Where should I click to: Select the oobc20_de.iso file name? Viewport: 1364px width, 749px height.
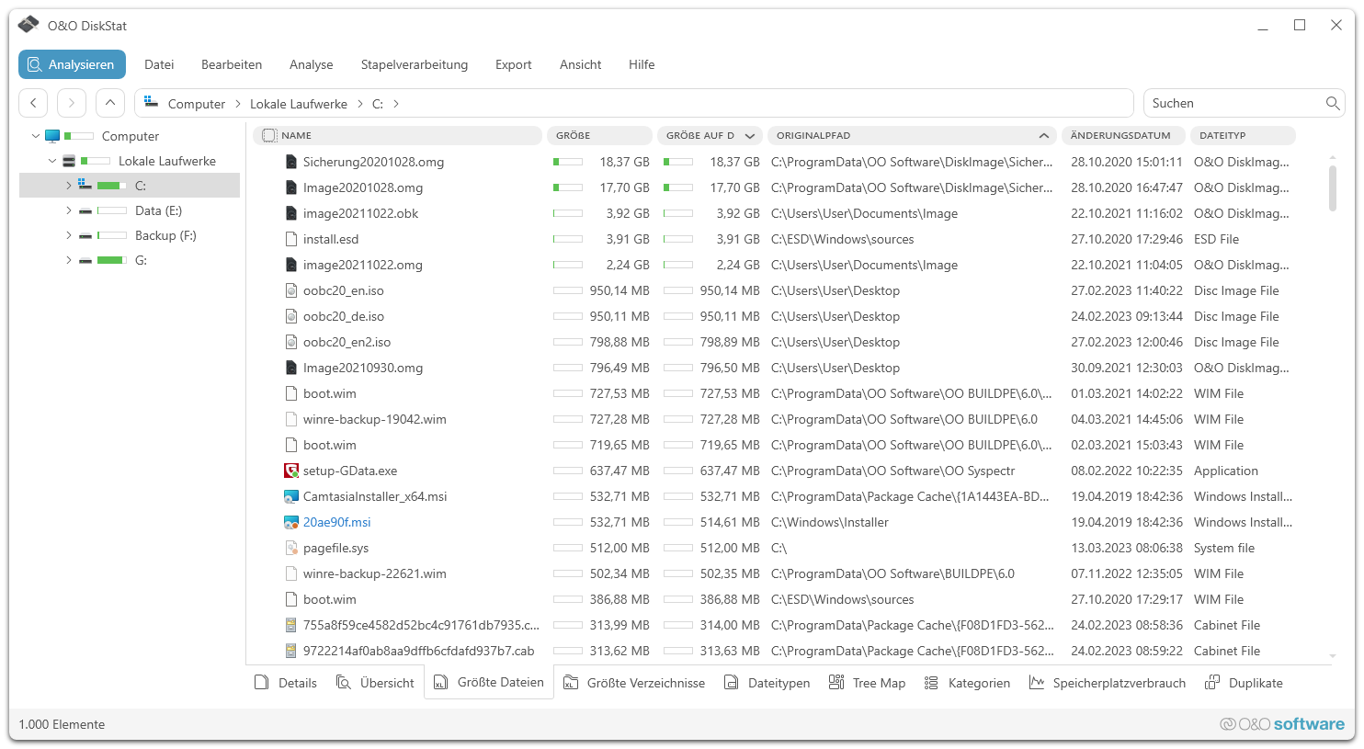(344, 316)
